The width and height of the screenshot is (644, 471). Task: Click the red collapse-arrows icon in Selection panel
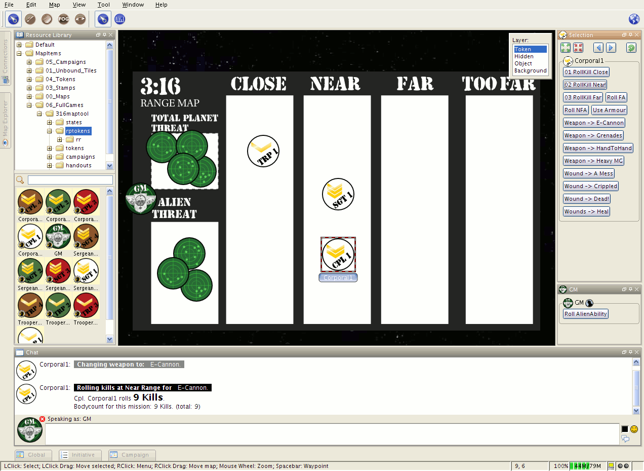pos(578,48)
